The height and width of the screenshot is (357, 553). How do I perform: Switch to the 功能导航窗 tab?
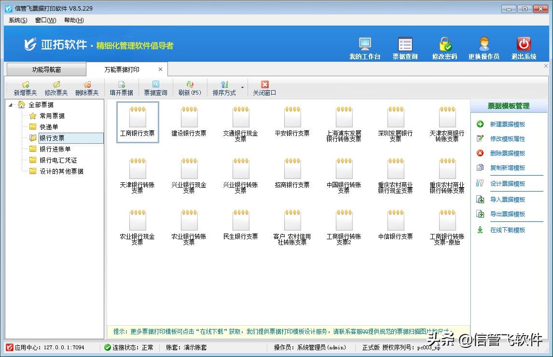click(46, 69)
